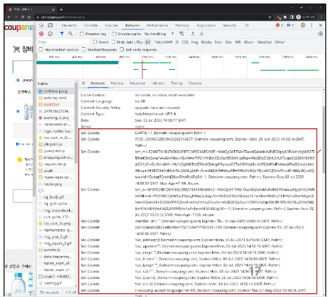
Task: Switch to Sources panel
Action: 111,25
